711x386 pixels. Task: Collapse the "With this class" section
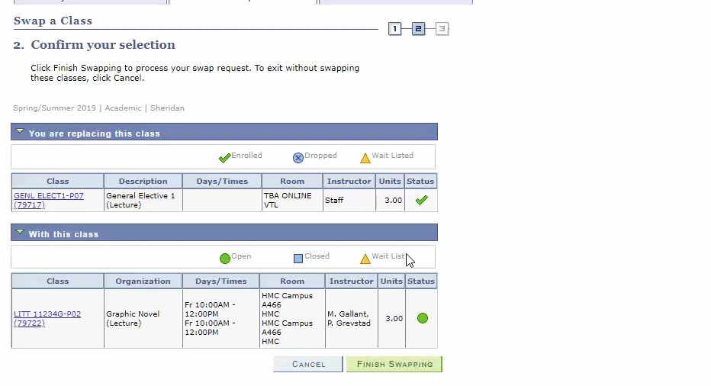pyautogui.click(x=21, y=233)
